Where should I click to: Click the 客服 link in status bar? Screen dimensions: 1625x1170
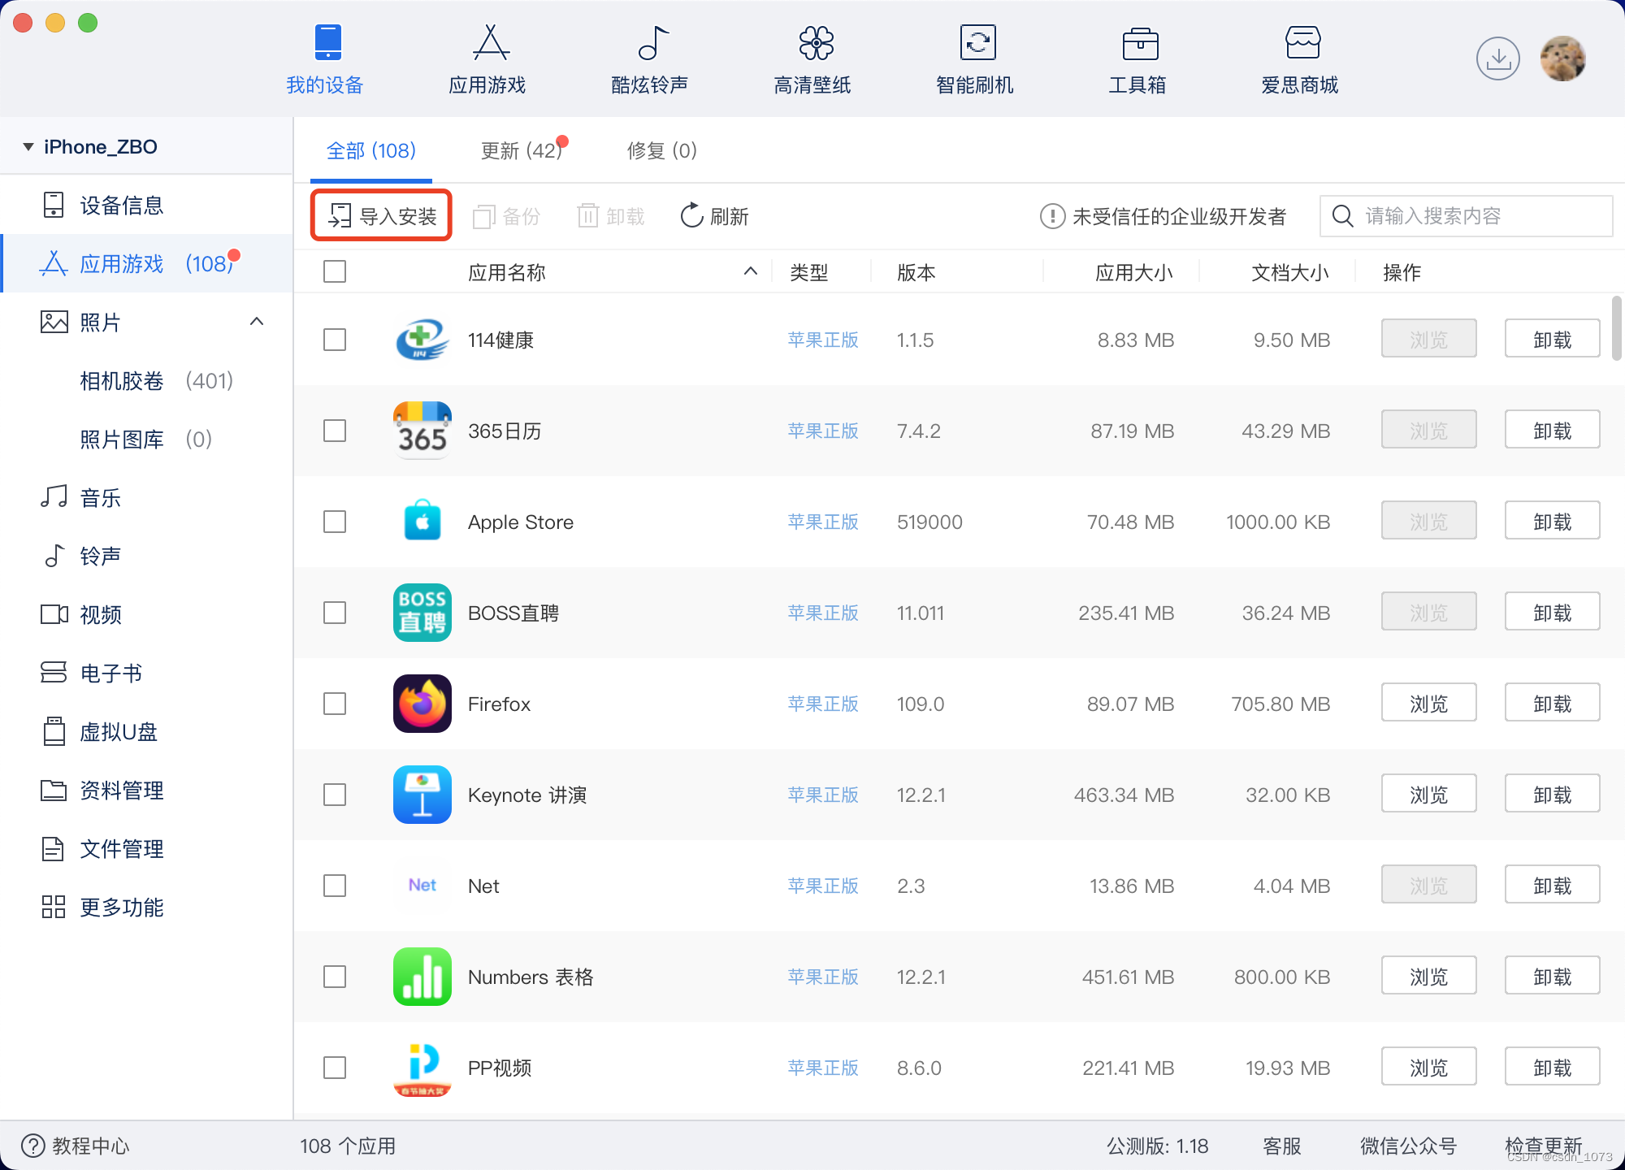coord(1282,1146)
